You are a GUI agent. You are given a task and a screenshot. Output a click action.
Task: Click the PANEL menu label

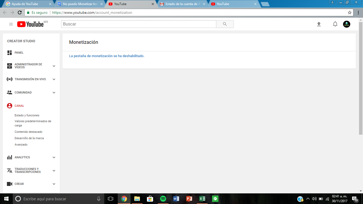point(19,53)
